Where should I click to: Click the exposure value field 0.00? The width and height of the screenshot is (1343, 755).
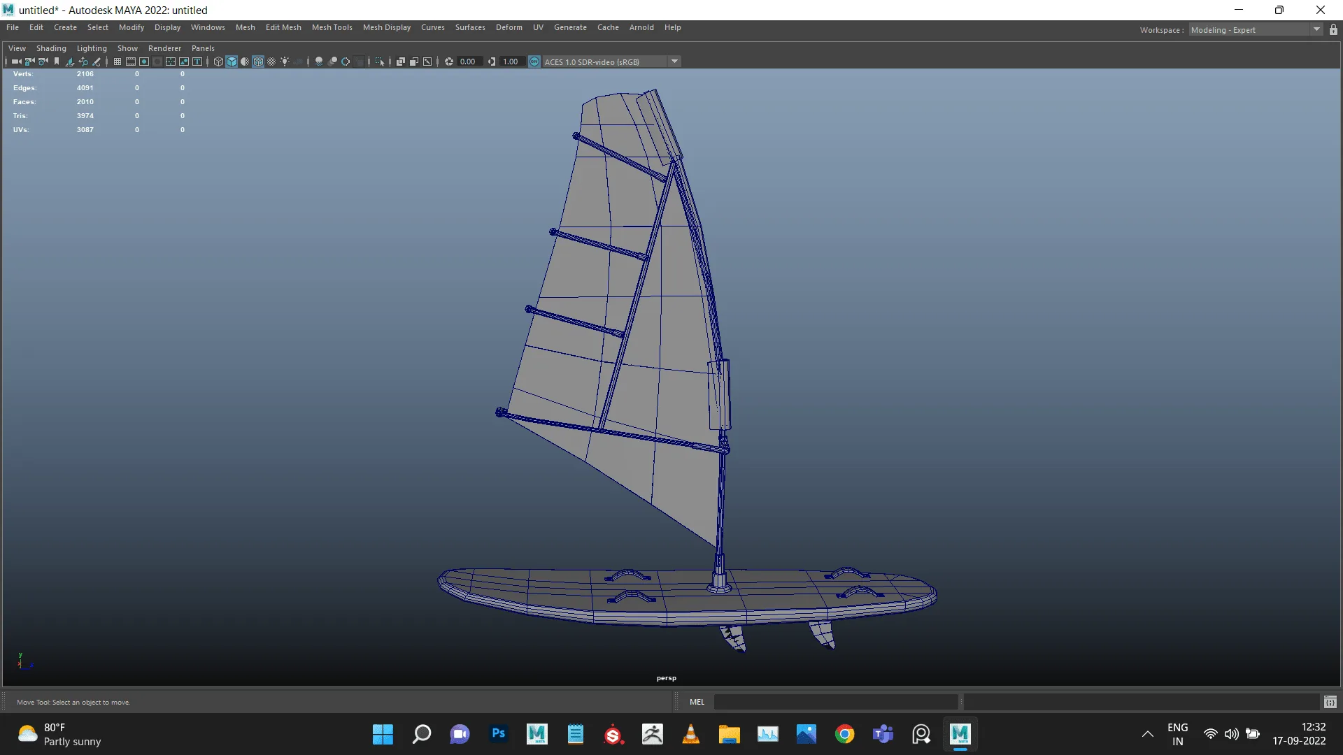467,62
